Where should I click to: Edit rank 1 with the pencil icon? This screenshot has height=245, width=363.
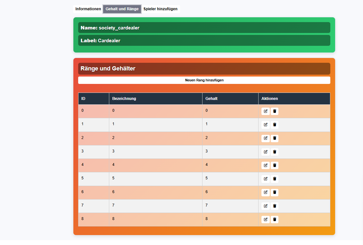(x=265, y=125)
